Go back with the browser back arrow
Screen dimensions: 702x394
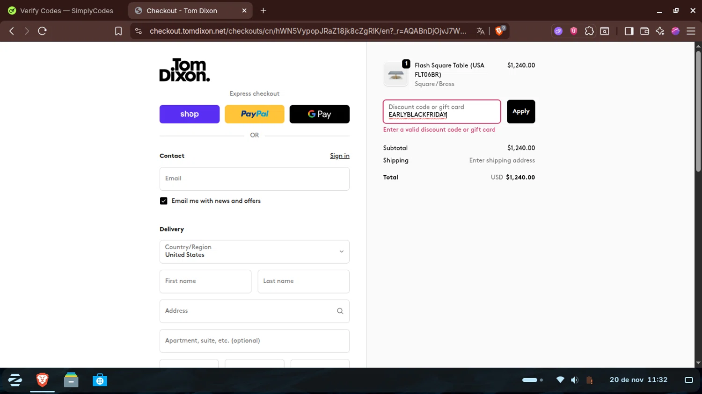coord(12,31)
